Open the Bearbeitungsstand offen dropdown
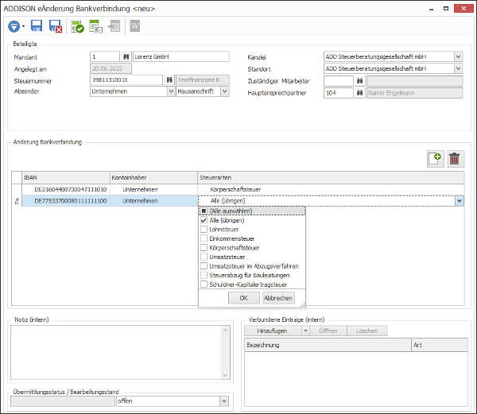Image resolution: width=477 pixels, height=414 pixels. 224,401
